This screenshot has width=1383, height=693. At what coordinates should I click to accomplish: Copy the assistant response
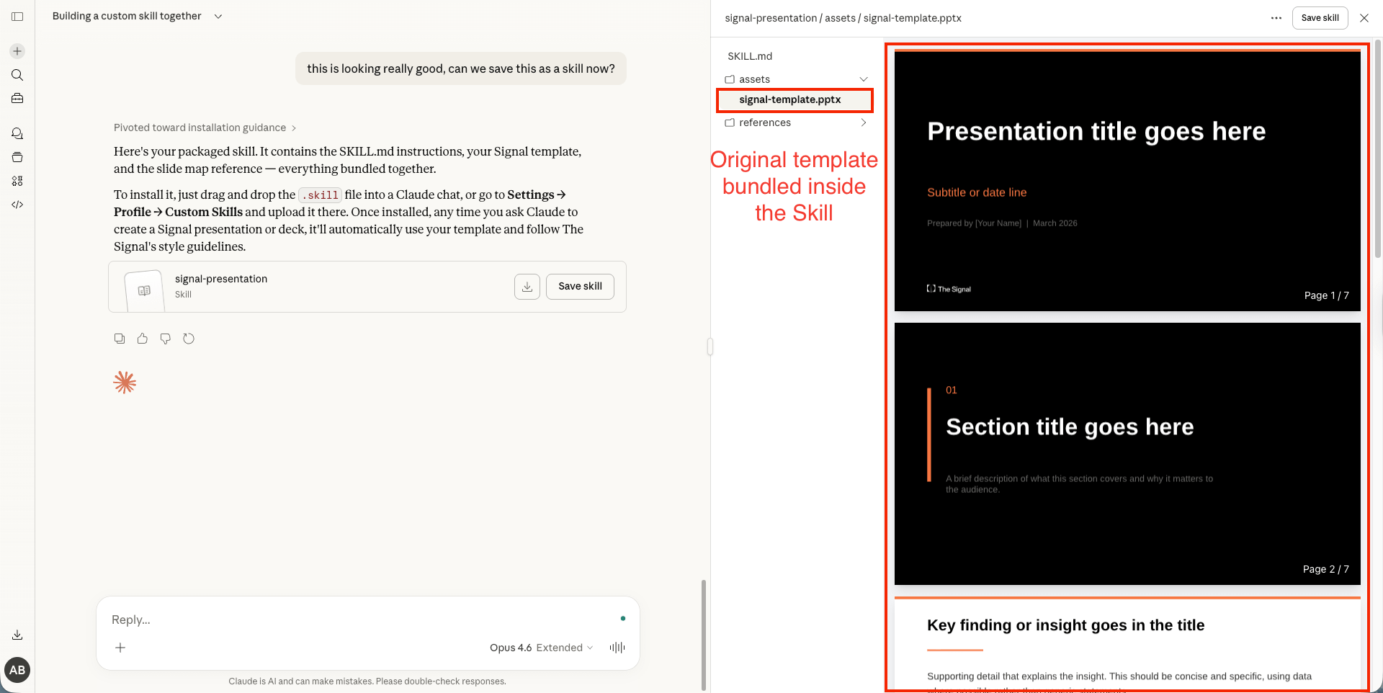pos(120,339)
